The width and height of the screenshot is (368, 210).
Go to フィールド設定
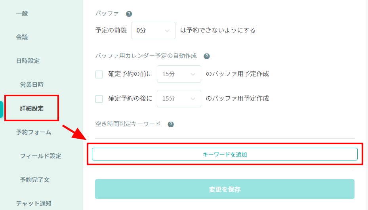coord(41,156)
